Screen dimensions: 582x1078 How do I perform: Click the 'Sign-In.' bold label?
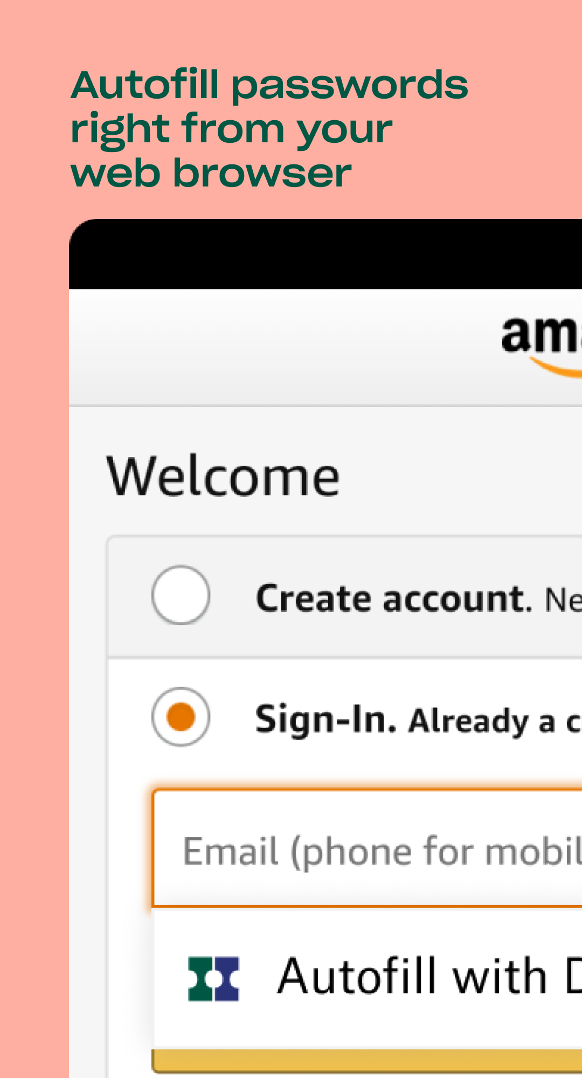(326, 720)
